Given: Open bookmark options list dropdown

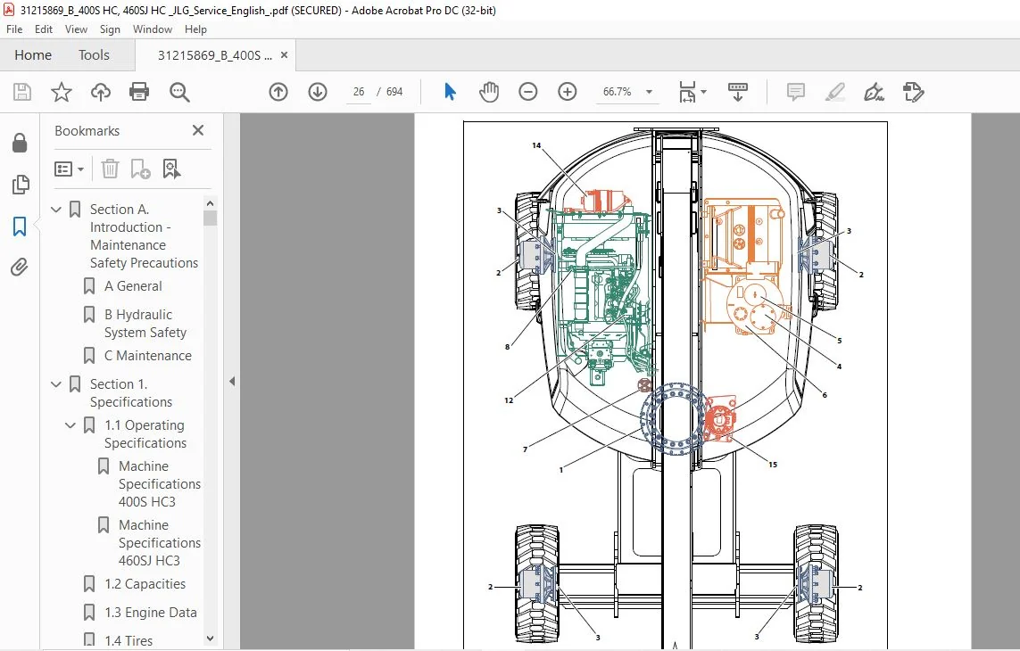Looking at the screenshot, I should (69, 169).
